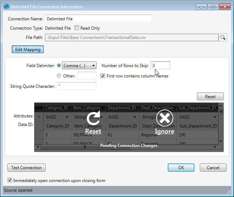This screenshot has width=234, height=197.
Task: Click the Reset link in the overlay
Action: [x=93, y=131]
